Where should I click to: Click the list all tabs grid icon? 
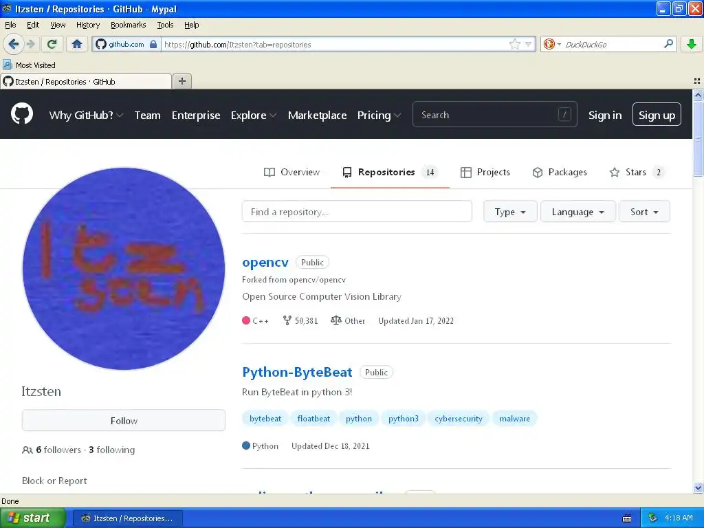pos(697,81)
